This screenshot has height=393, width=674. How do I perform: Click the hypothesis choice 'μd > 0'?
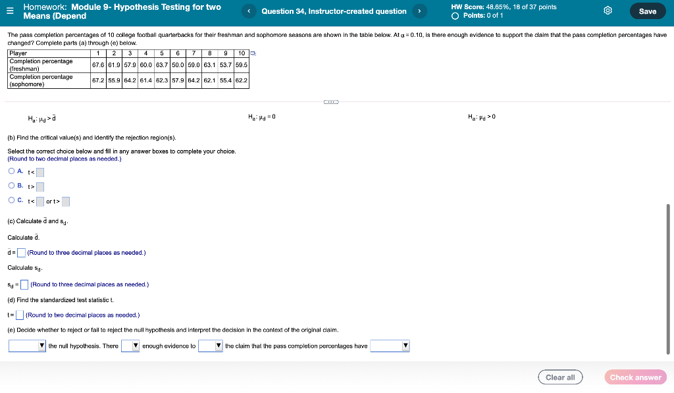click(x=482, y=117)
